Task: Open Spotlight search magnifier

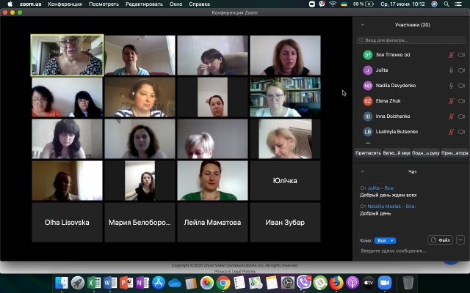Action: pos(446,4)
